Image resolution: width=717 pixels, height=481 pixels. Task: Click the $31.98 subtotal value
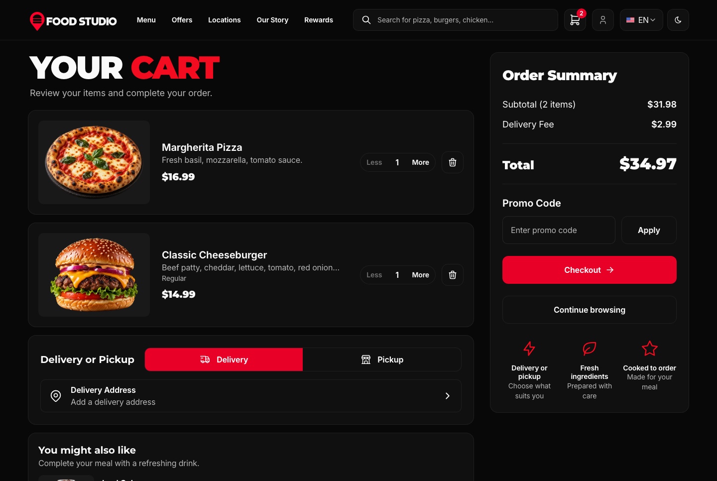[662, 105]
